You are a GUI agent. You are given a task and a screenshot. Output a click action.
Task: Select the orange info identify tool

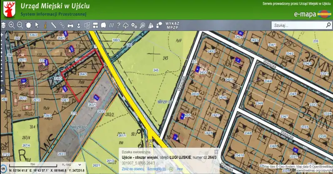[x=45, y=25]
